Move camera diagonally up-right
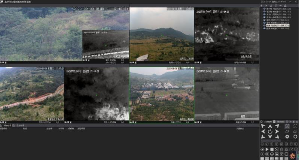This screenshot has width=299, height=160. tap(277, 126)
